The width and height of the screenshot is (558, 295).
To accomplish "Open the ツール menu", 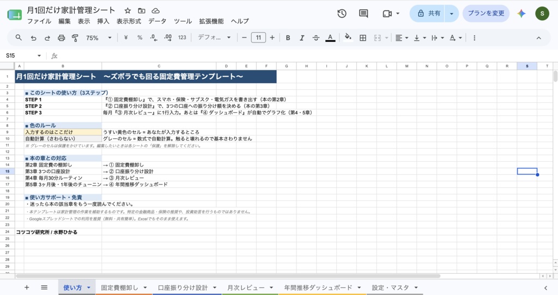I will [x=183, y=21].
